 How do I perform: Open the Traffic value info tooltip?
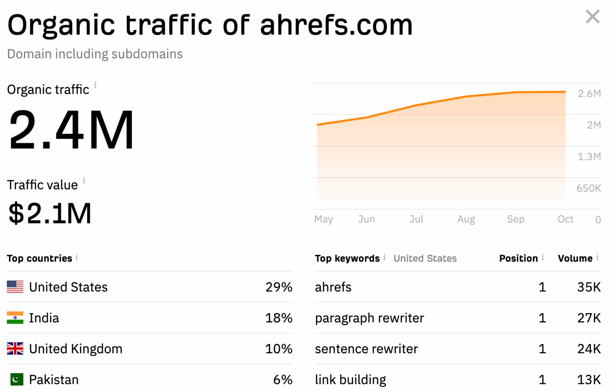(x=84, y=180)
